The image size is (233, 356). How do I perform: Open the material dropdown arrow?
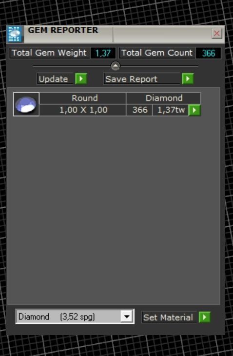(127, 316)
